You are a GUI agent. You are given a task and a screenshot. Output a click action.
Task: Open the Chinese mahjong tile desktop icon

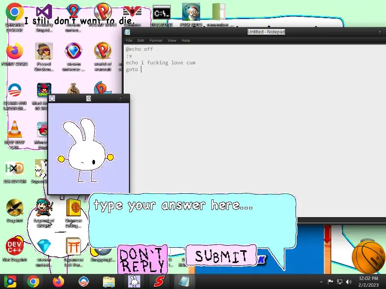point(74,213)
